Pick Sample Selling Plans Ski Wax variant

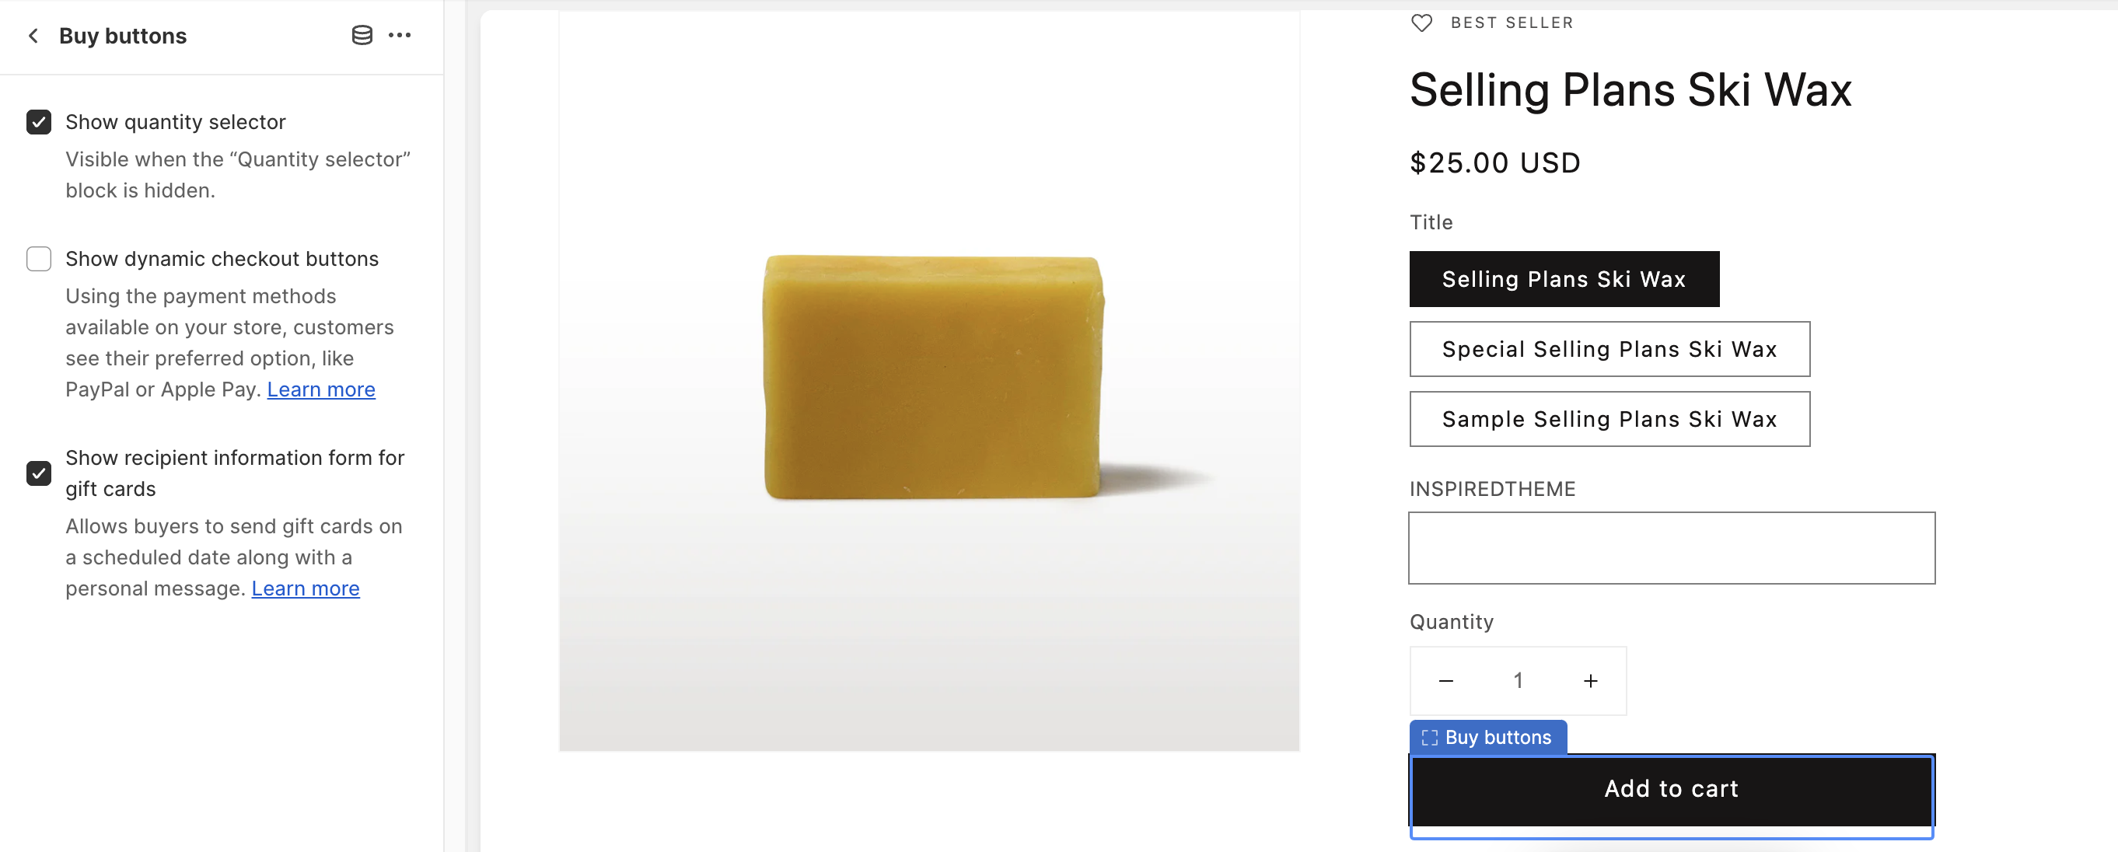pyautogui.click(x=1609, y=420)
